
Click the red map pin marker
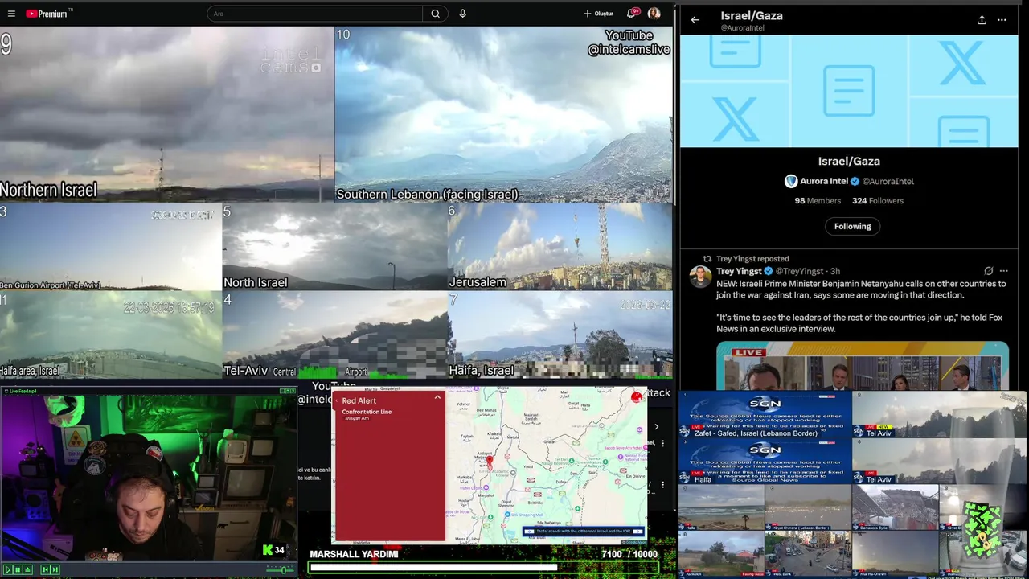tap(490, 462)
